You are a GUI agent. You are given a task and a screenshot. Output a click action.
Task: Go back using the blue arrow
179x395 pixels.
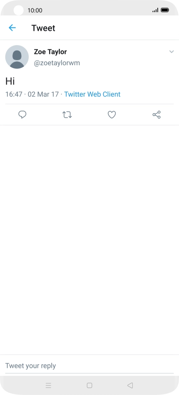click(12, 28)
